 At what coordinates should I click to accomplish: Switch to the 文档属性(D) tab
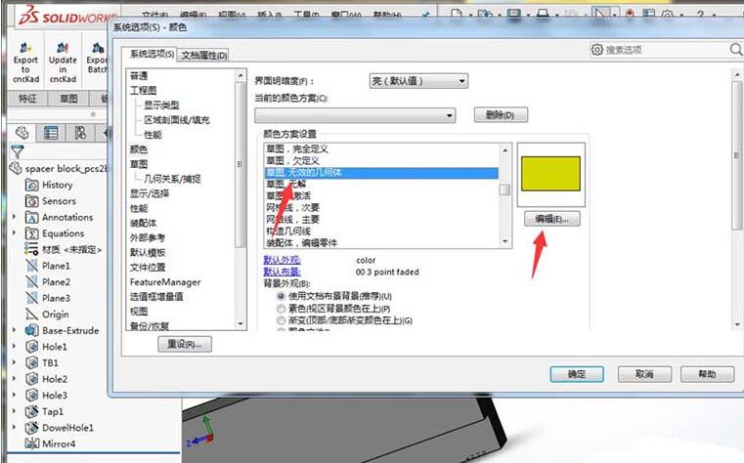[204, 56]
